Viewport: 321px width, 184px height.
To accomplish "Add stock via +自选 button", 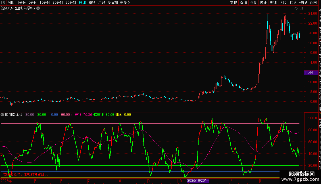I will (x=303, y=3).
